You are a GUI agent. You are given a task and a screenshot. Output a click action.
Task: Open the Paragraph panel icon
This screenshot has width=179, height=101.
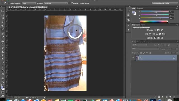(128, 30)
